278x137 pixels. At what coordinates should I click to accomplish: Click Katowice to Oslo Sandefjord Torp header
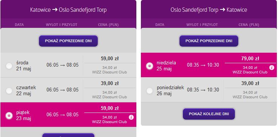pos(68,9)
